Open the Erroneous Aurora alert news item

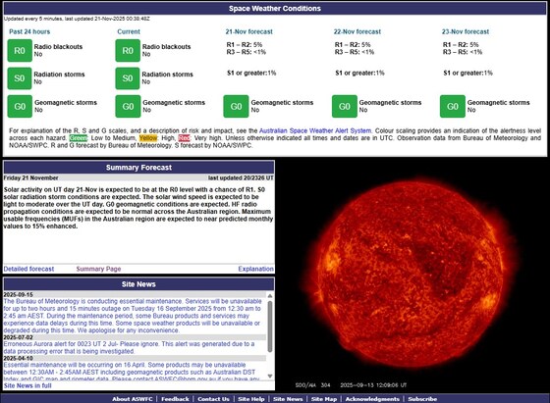129,347
